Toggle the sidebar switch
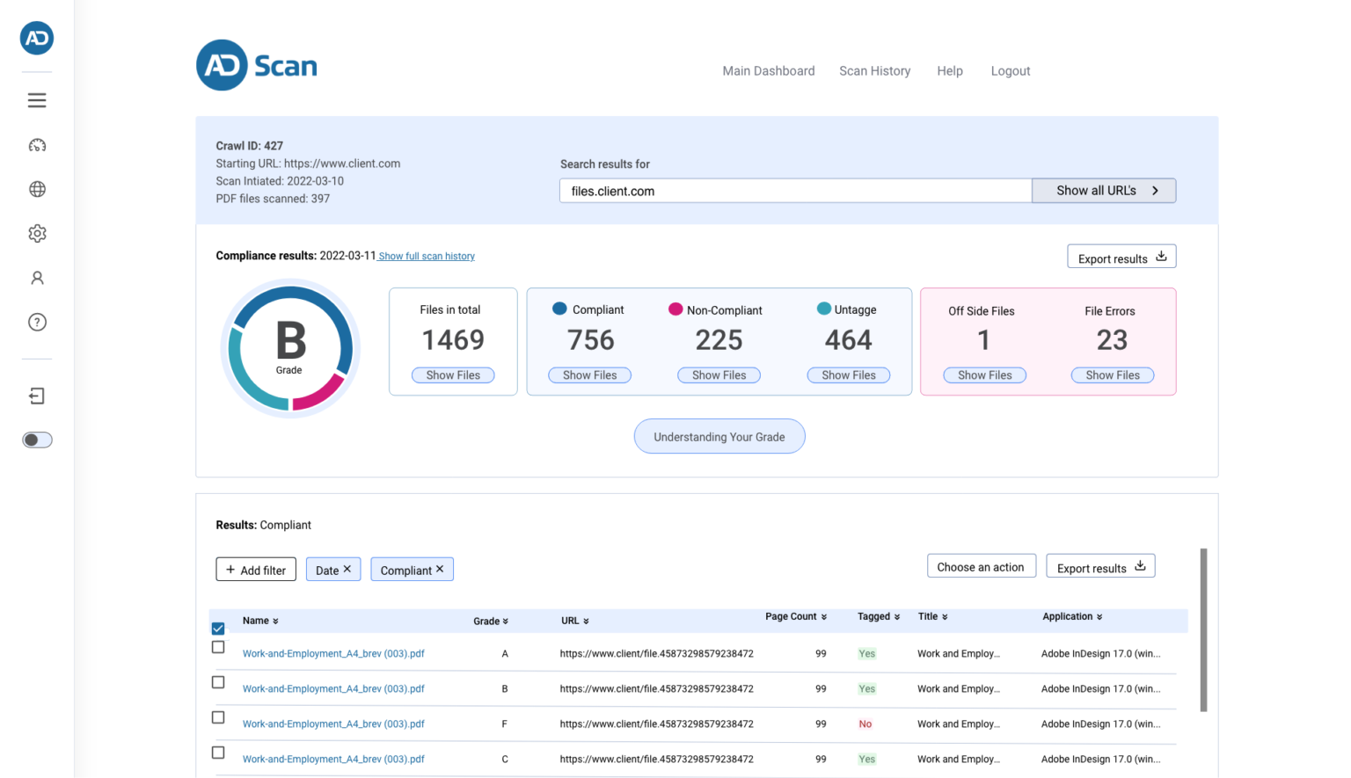The image size is (1351, 778). [37, 440]
